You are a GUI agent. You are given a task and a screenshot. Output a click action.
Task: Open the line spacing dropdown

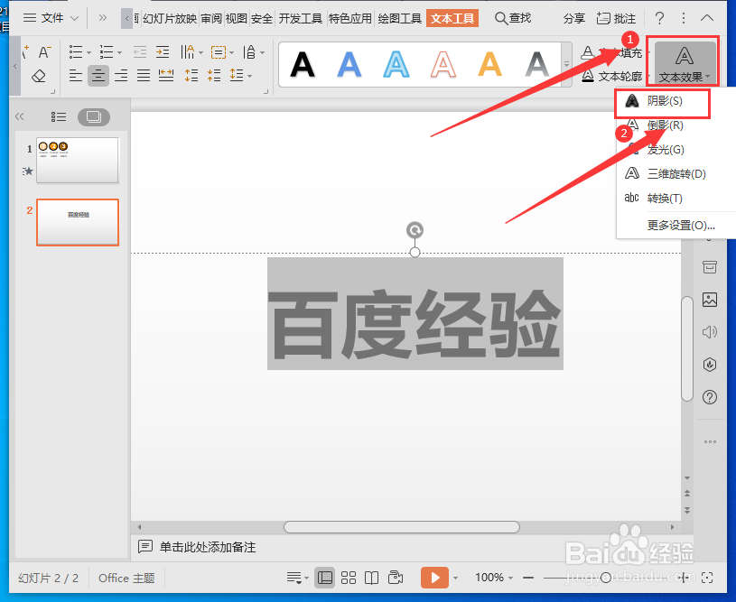coord(240,75)
